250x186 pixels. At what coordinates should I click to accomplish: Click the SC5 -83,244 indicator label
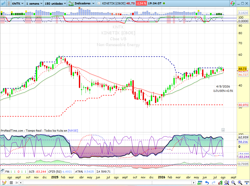pyautogui.click(x=37, y=172)
